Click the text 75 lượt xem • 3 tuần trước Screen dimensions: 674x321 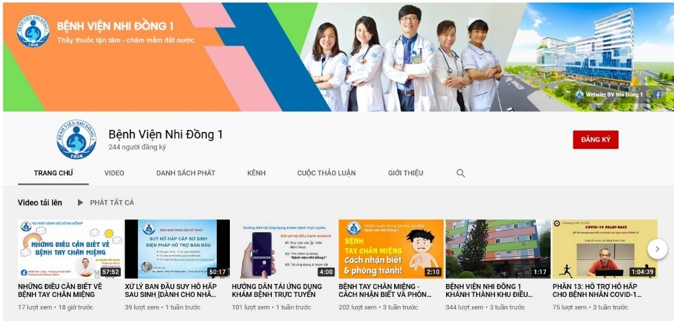[x=590, y=307]
